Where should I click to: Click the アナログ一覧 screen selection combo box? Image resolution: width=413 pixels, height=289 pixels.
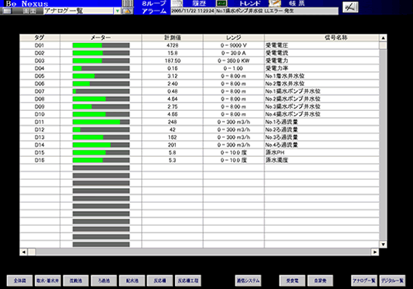point(82,11)
